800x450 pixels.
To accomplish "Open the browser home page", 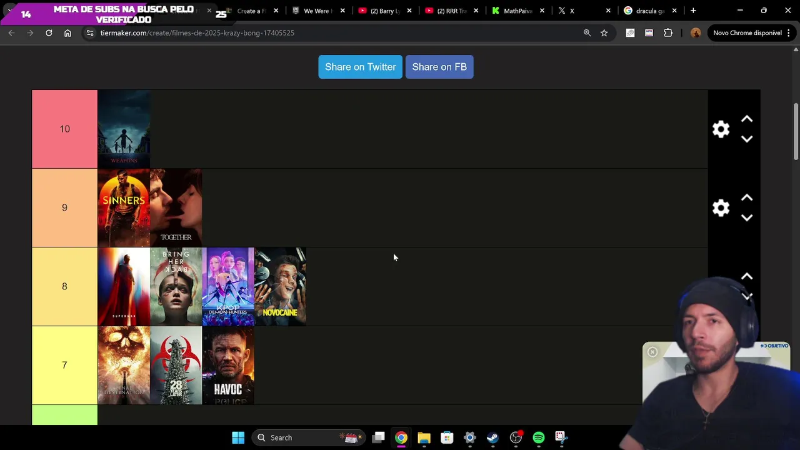I will pyautogui.click(x=67, y=32).
